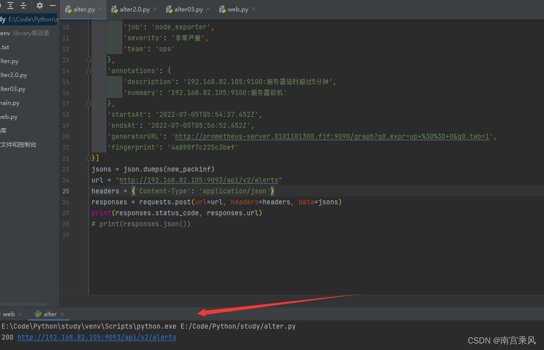Image resolution: width=544 pixels, height=350 pixels.
Task: Click the 200 status code in console
Action: 7,337
